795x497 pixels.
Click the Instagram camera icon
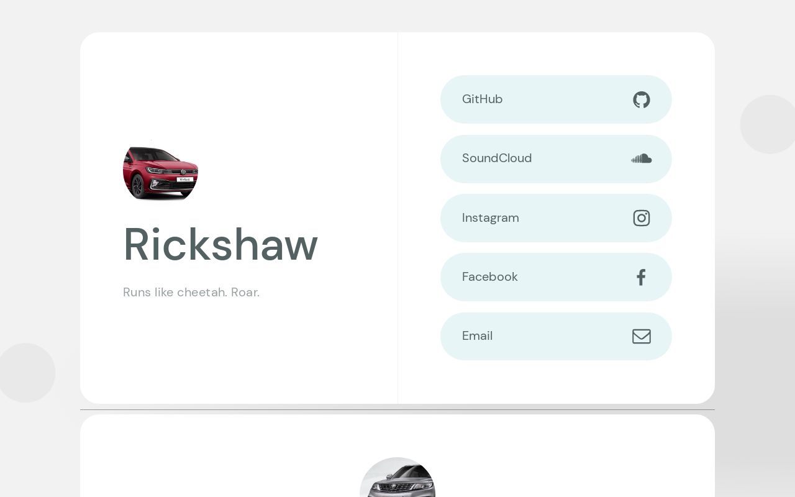[x=642, y=218]
